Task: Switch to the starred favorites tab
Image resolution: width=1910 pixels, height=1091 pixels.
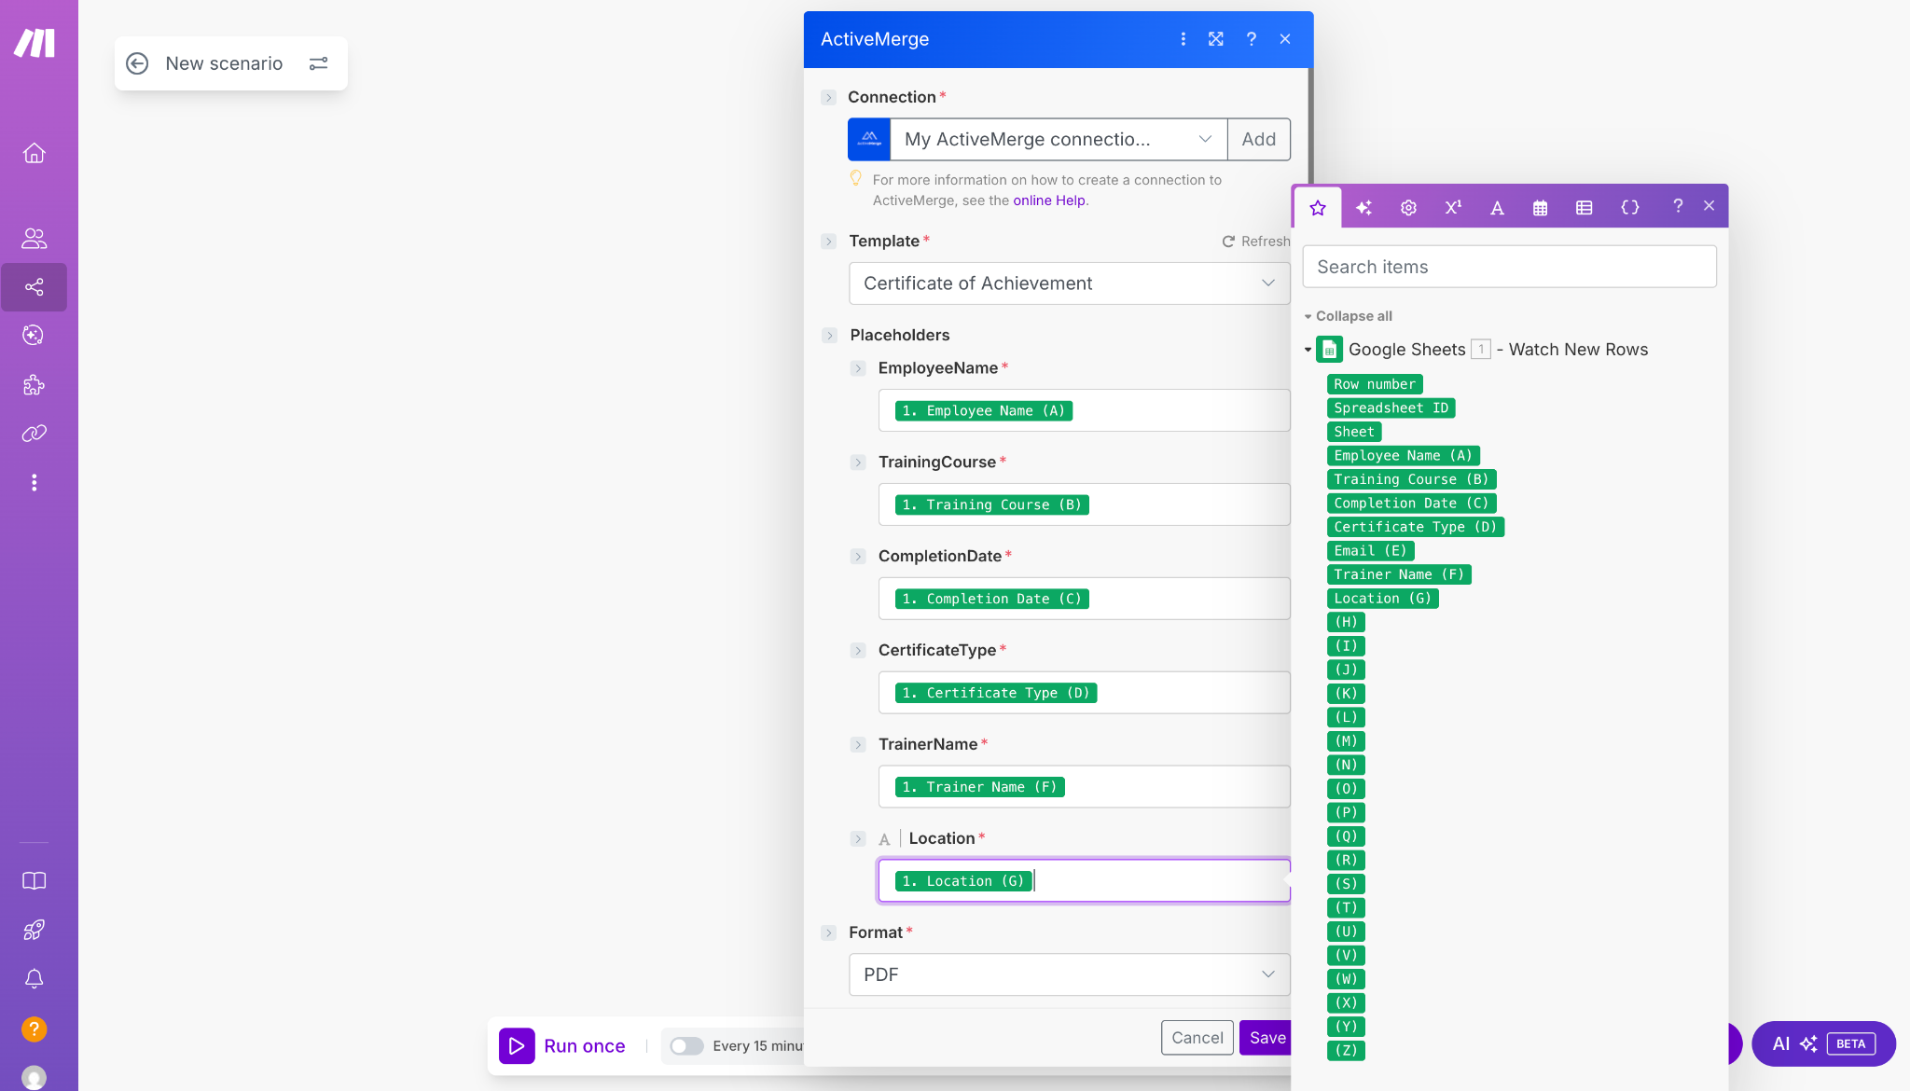Action: (x=1317, y=207)
